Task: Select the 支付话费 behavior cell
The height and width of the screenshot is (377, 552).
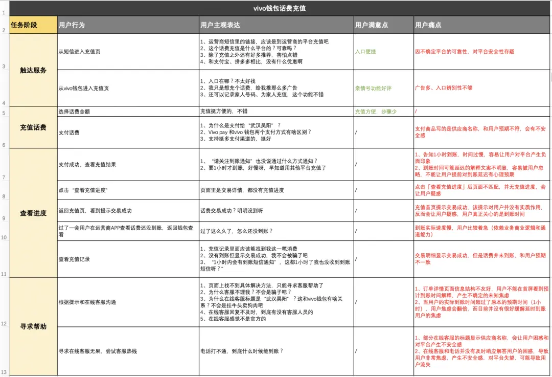Action: [x=128, y=132]
